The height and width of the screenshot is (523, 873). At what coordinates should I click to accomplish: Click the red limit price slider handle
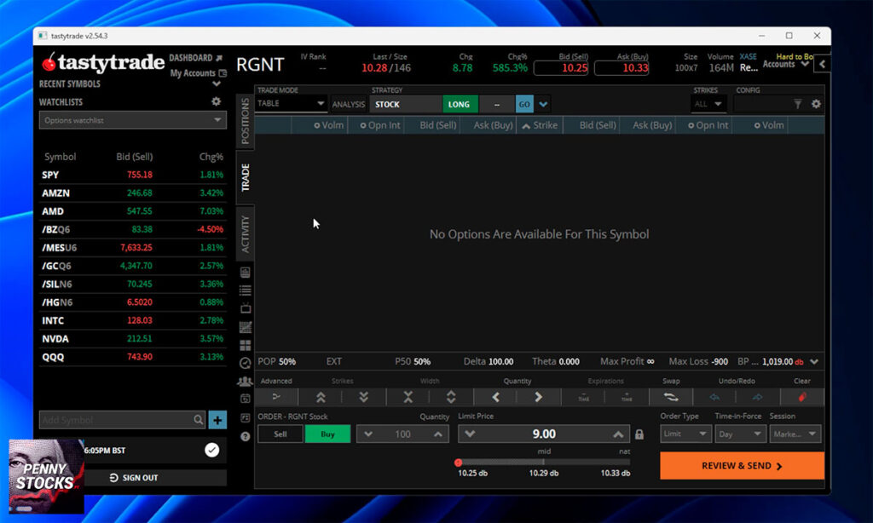click(x=458, y=463)
